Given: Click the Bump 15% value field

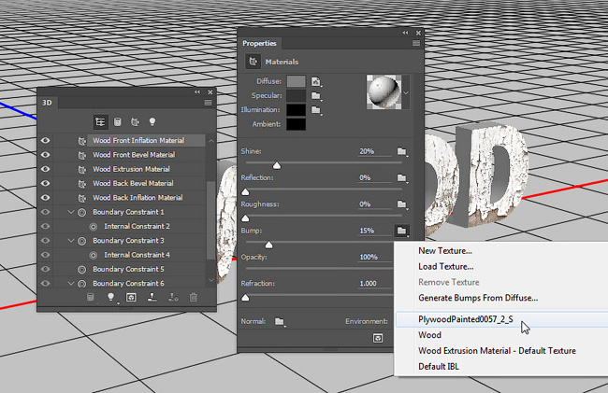Looking at the screenshot, I should click(x=374, y=231).
